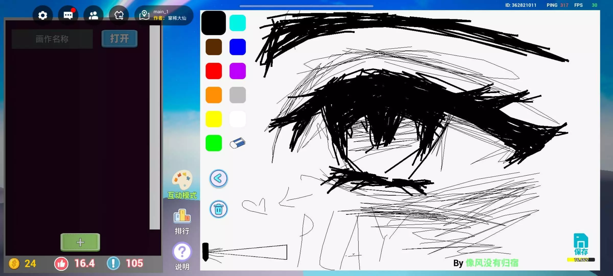Open the settings gear icon
The height and width of the screenshot is (276, 613).
tap(43, 16)
